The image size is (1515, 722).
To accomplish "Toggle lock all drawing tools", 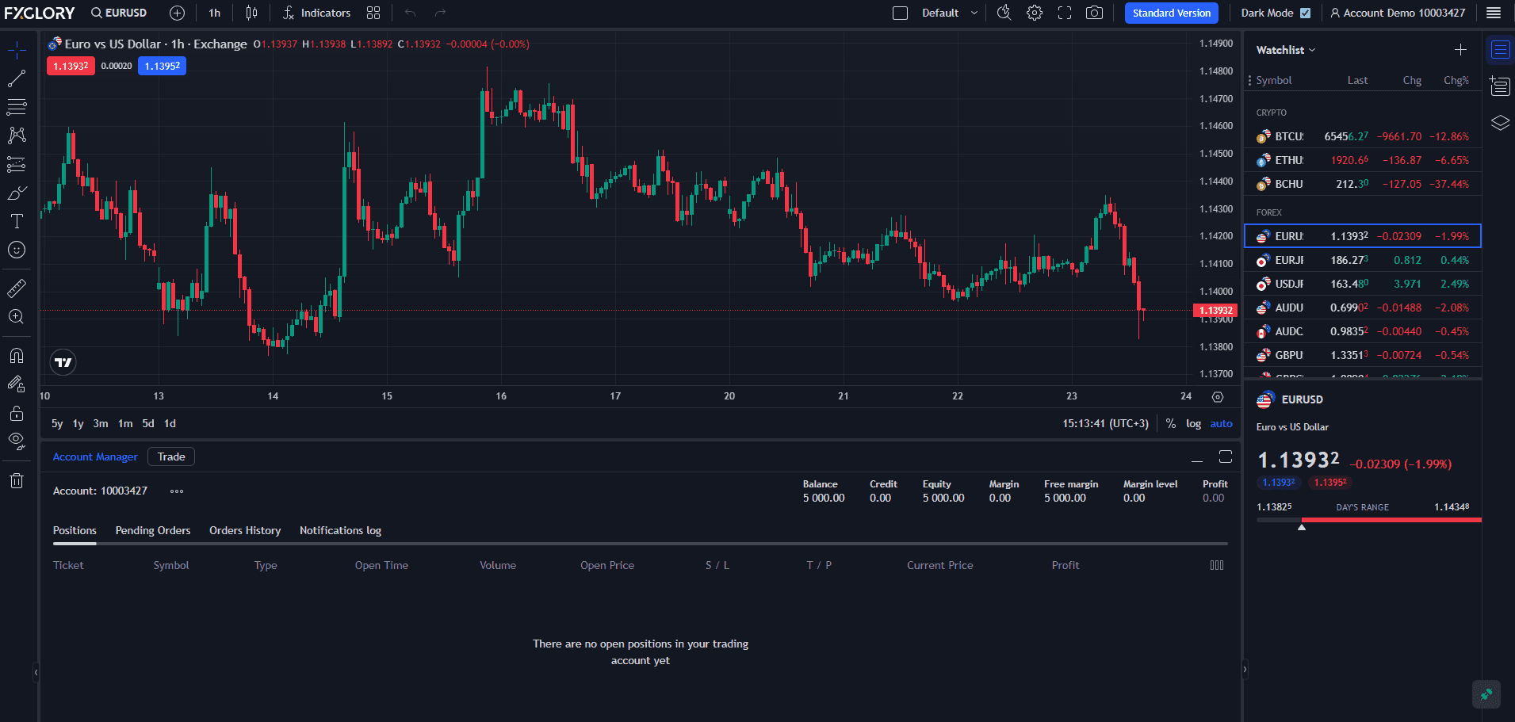I will point(17,413).
